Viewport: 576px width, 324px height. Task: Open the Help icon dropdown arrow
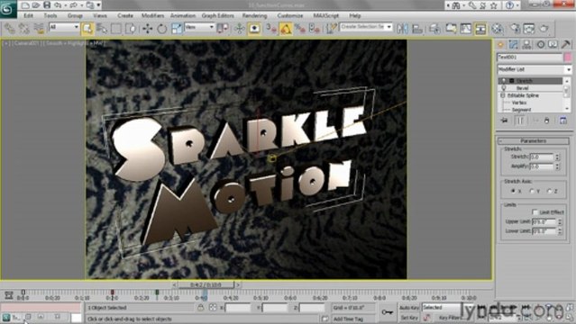[517, 5]
